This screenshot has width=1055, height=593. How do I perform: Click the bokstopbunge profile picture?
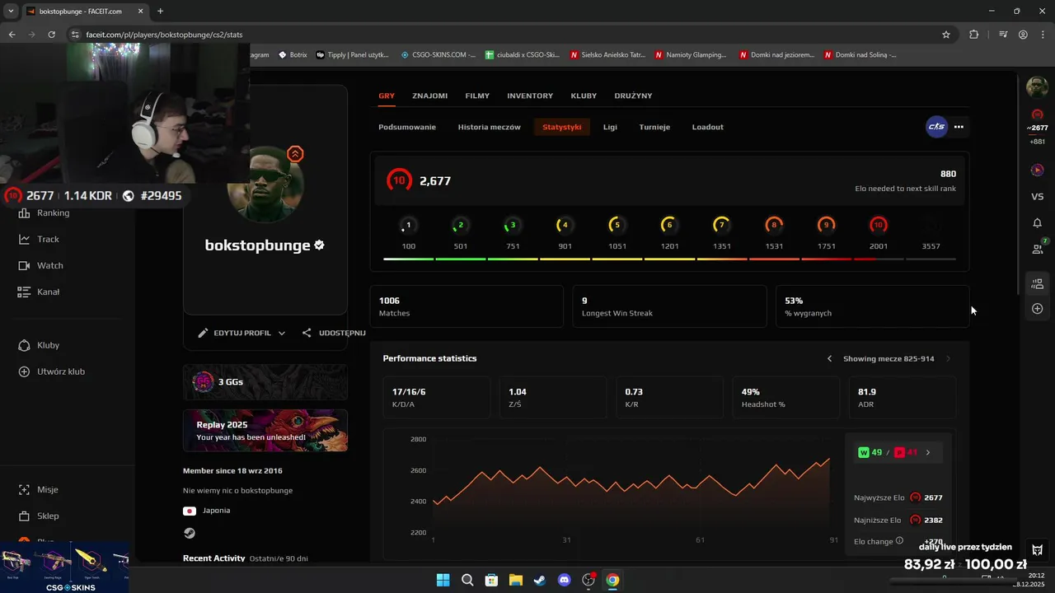[265, 184]
